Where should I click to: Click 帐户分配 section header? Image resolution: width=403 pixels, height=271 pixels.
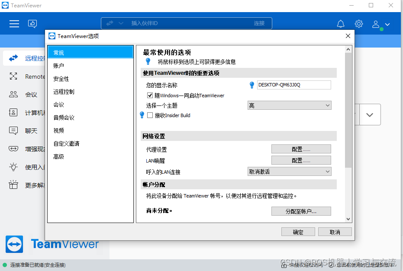pos(239,185)
